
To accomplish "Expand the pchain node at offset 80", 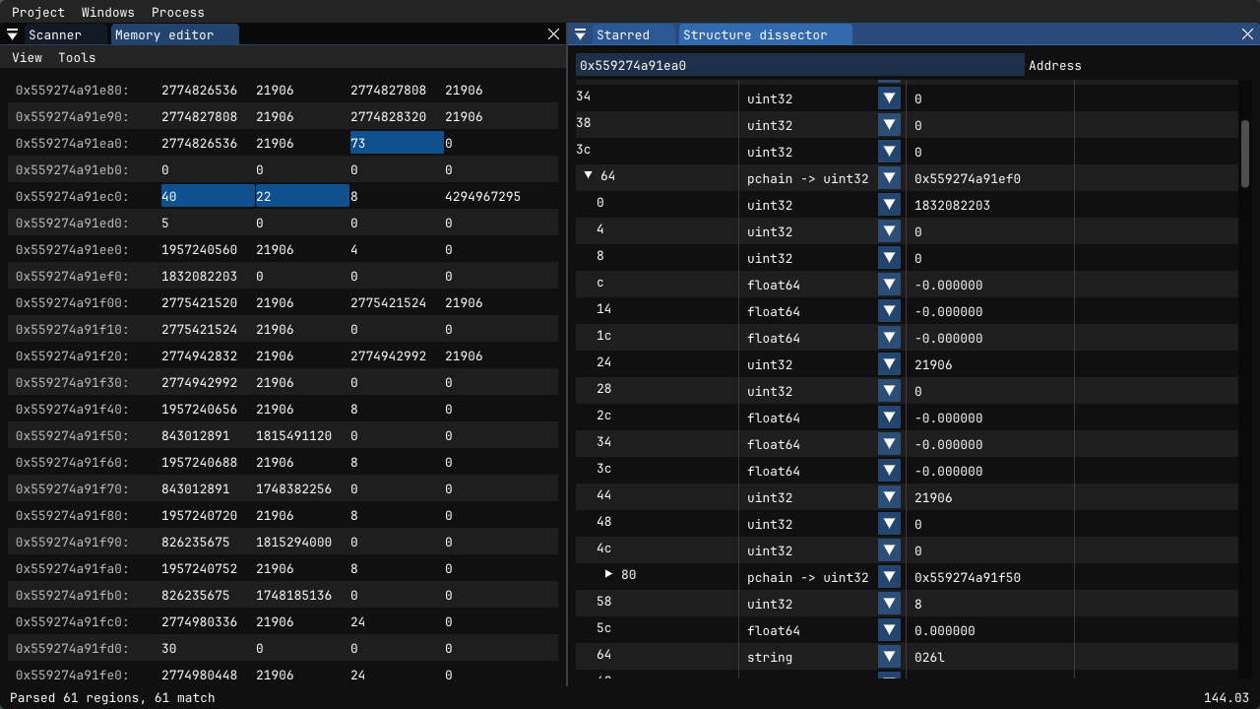I will pyautogui.click(x=609, y=574).
